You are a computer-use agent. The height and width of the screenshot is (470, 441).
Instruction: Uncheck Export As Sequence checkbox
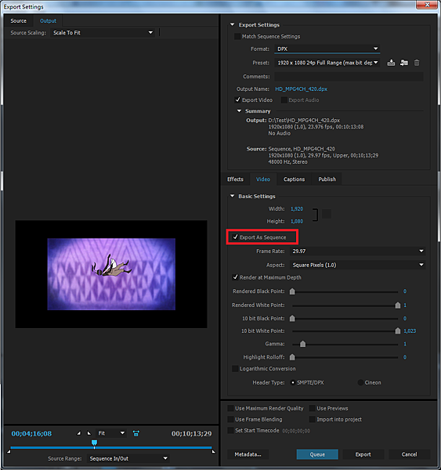(235, 237)
